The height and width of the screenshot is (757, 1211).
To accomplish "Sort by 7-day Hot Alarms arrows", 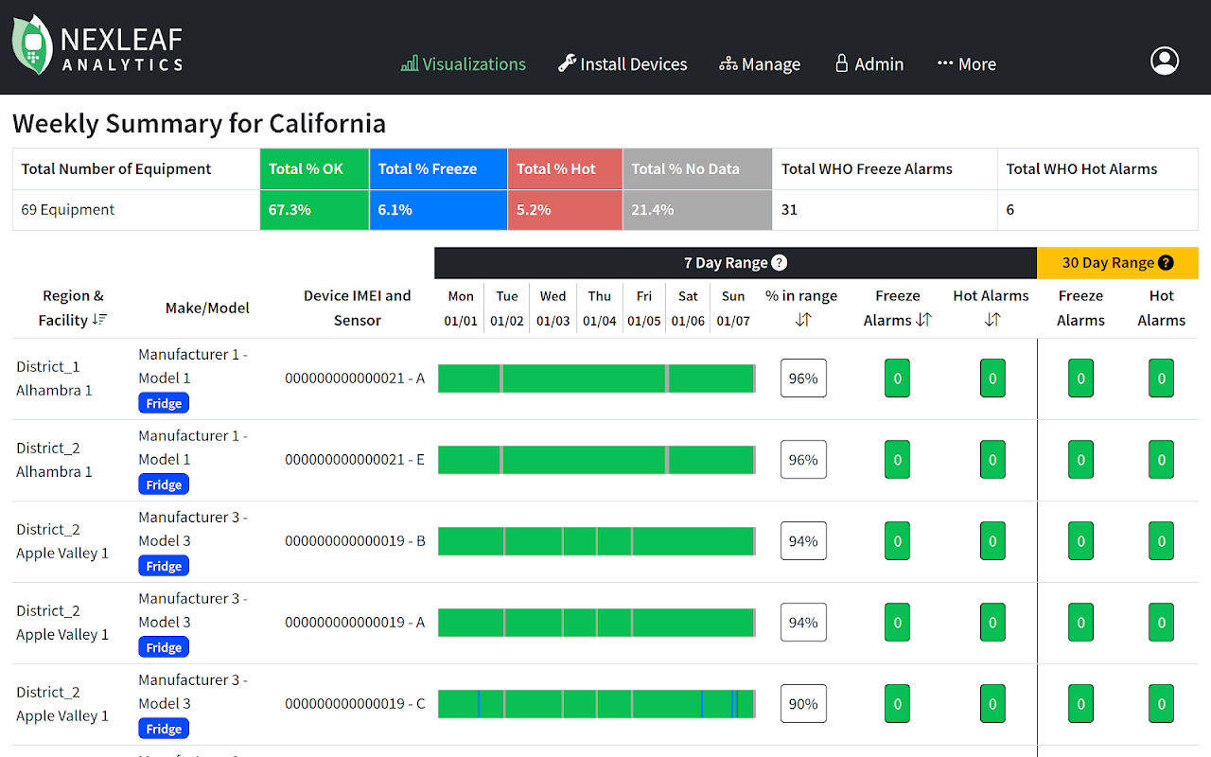I will (992, 320).
